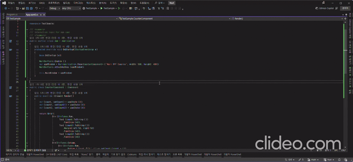This screenshot has height=162, width=353.
Task: Click the pending changes pencil indicator
Action: coord(301,160)
